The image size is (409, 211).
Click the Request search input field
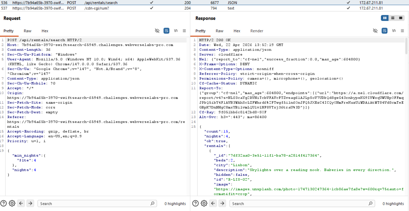(x=93, y=204)
